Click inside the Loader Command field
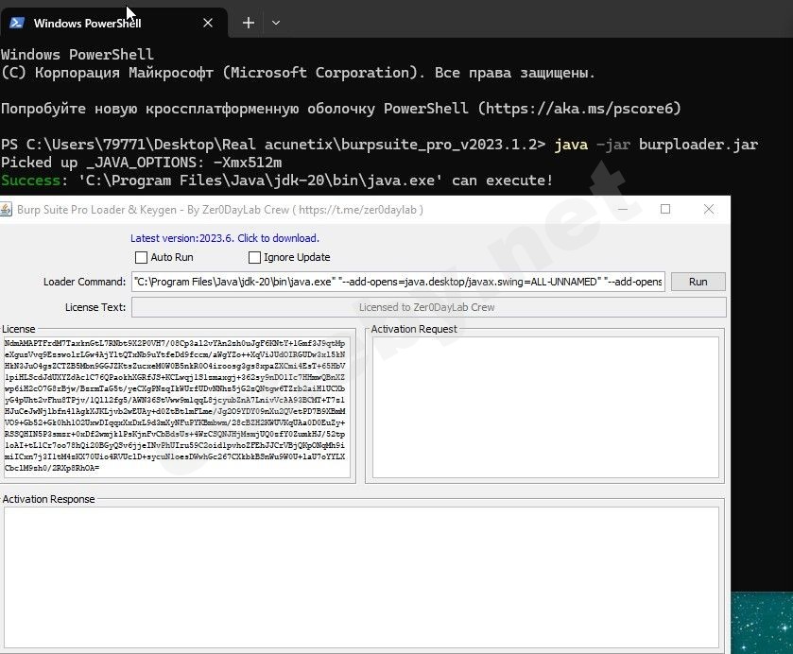 pyautogui.click(x=398, y=282)
